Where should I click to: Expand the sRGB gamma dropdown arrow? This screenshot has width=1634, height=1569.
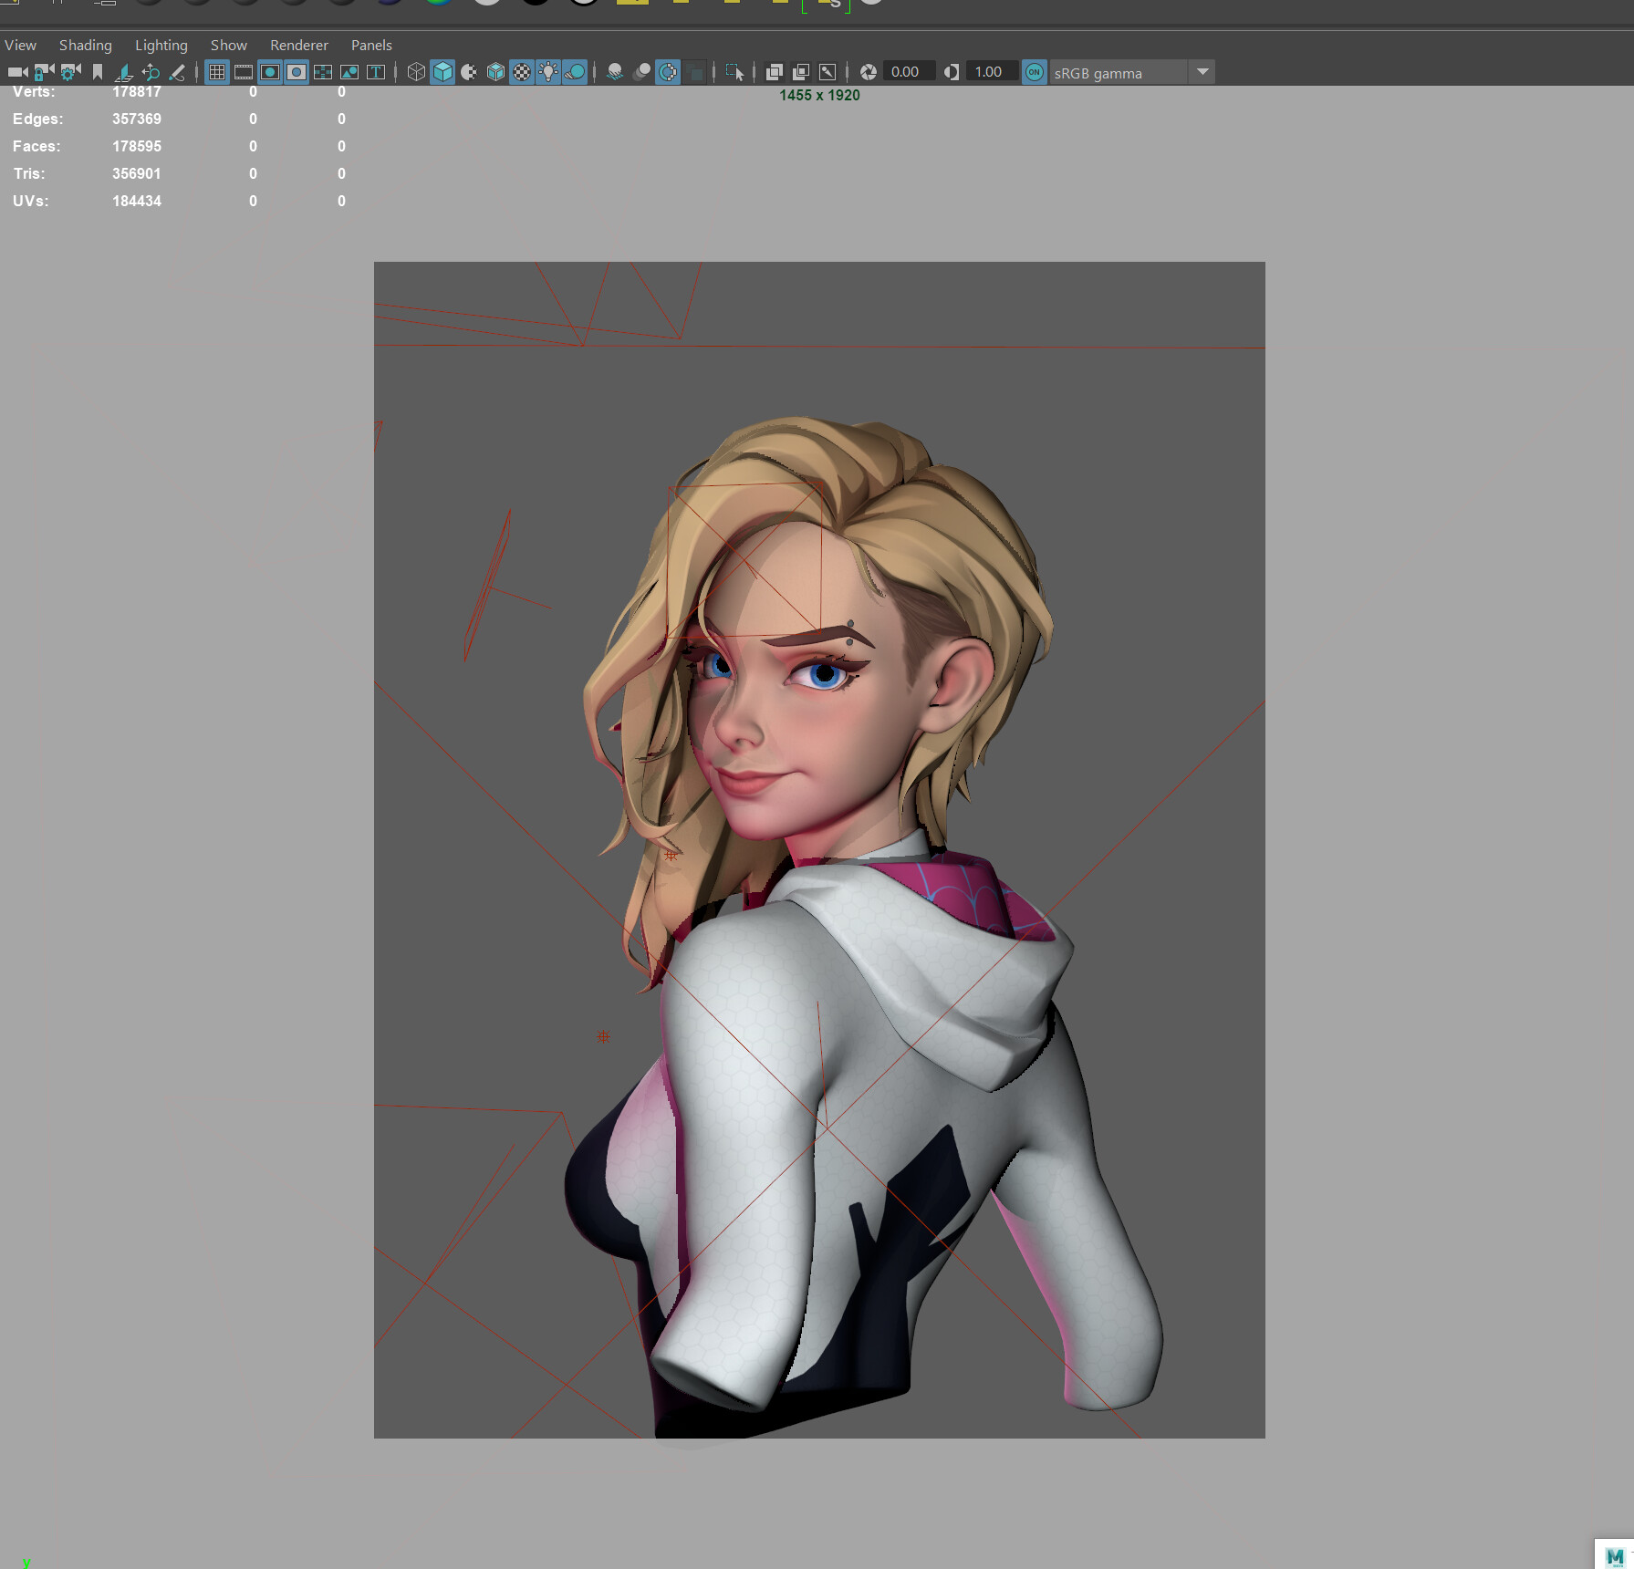pos(1202,72)
